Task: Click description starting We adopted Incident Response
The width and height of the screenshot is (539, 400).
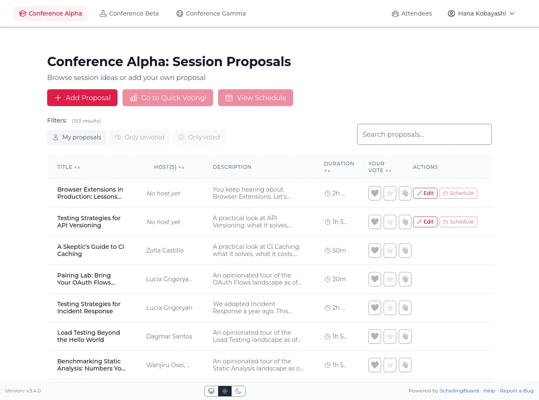Action: 252,308
